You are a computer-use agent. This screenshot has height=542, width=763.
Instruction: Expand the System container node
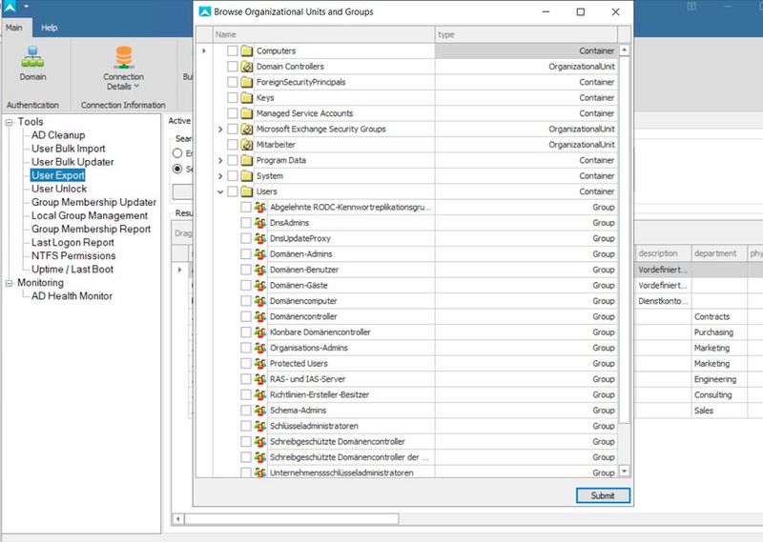220,175
